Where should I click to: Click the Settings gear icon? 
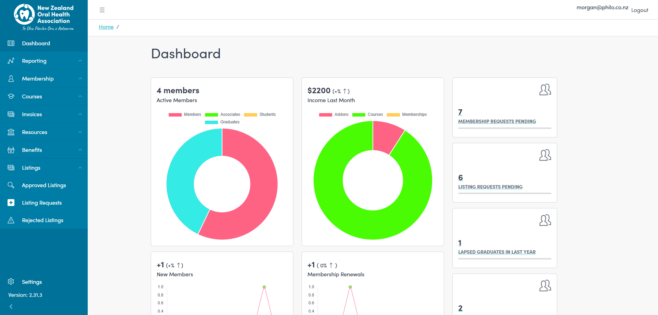(11, 282)
